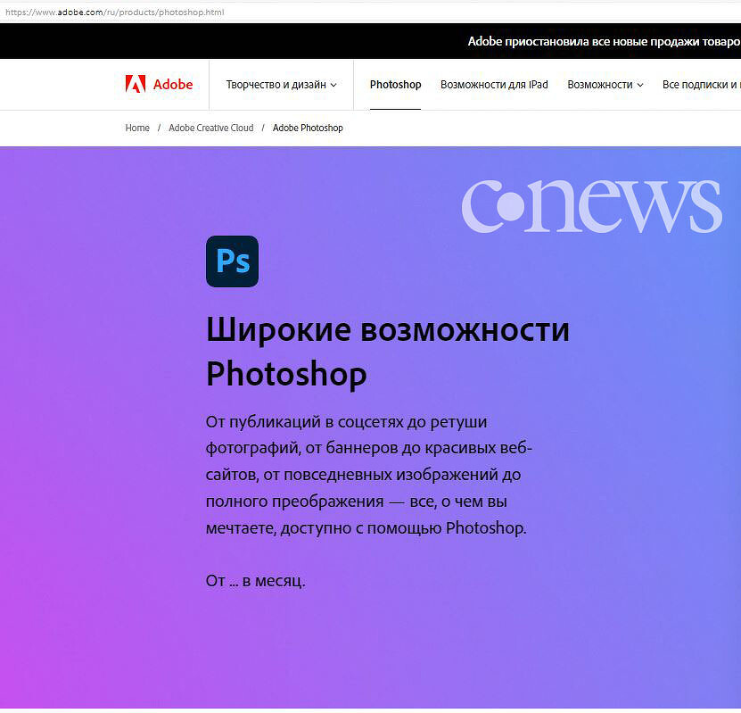Click the paragraph starting От публикаций в соцсетях
741x713 pixels.
368,475
